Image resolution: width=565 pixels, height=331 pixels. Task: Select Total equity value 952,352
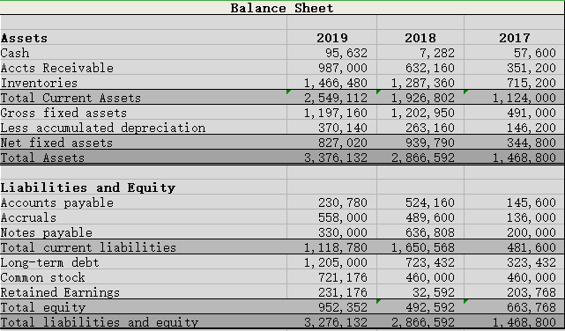(x=343, y=307)
